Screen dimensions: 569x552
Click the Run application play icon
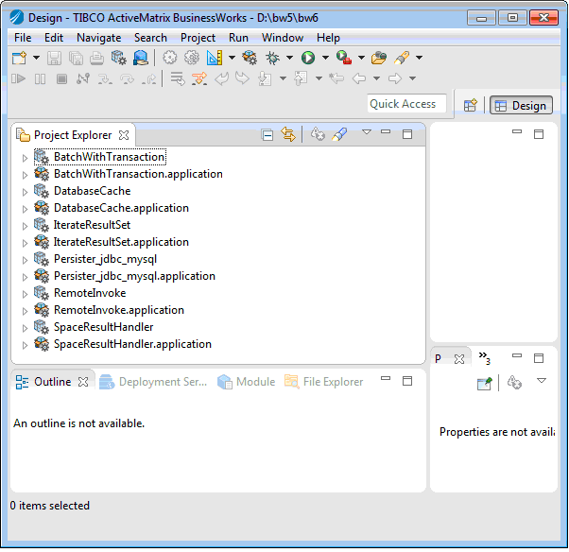click(x=308, y=58)
